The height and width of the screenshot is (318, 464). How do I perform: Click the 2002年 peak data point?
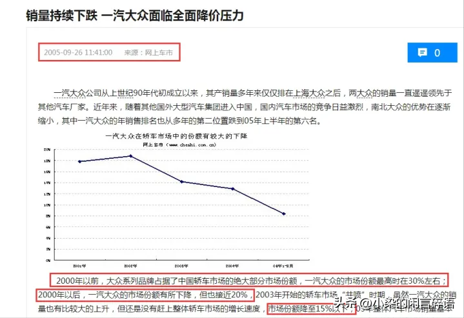(130, 155)
